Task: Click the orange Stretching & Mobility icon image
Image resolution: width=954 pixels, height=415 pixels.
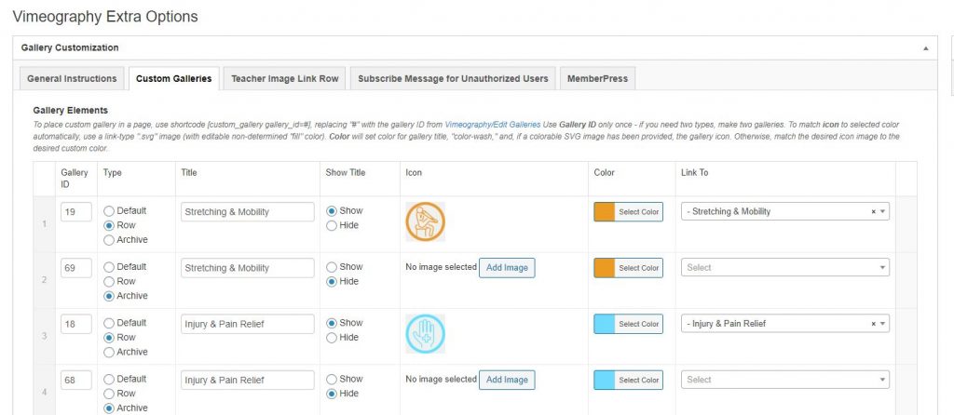Action: (x=425, y=221)
